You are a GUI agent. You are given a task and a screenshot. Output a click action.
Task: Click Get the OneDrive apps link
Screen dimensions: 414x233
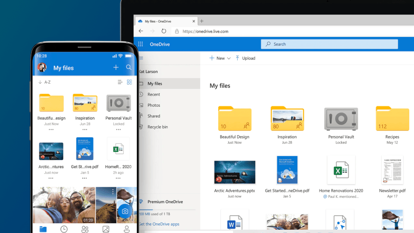(159, 224)
